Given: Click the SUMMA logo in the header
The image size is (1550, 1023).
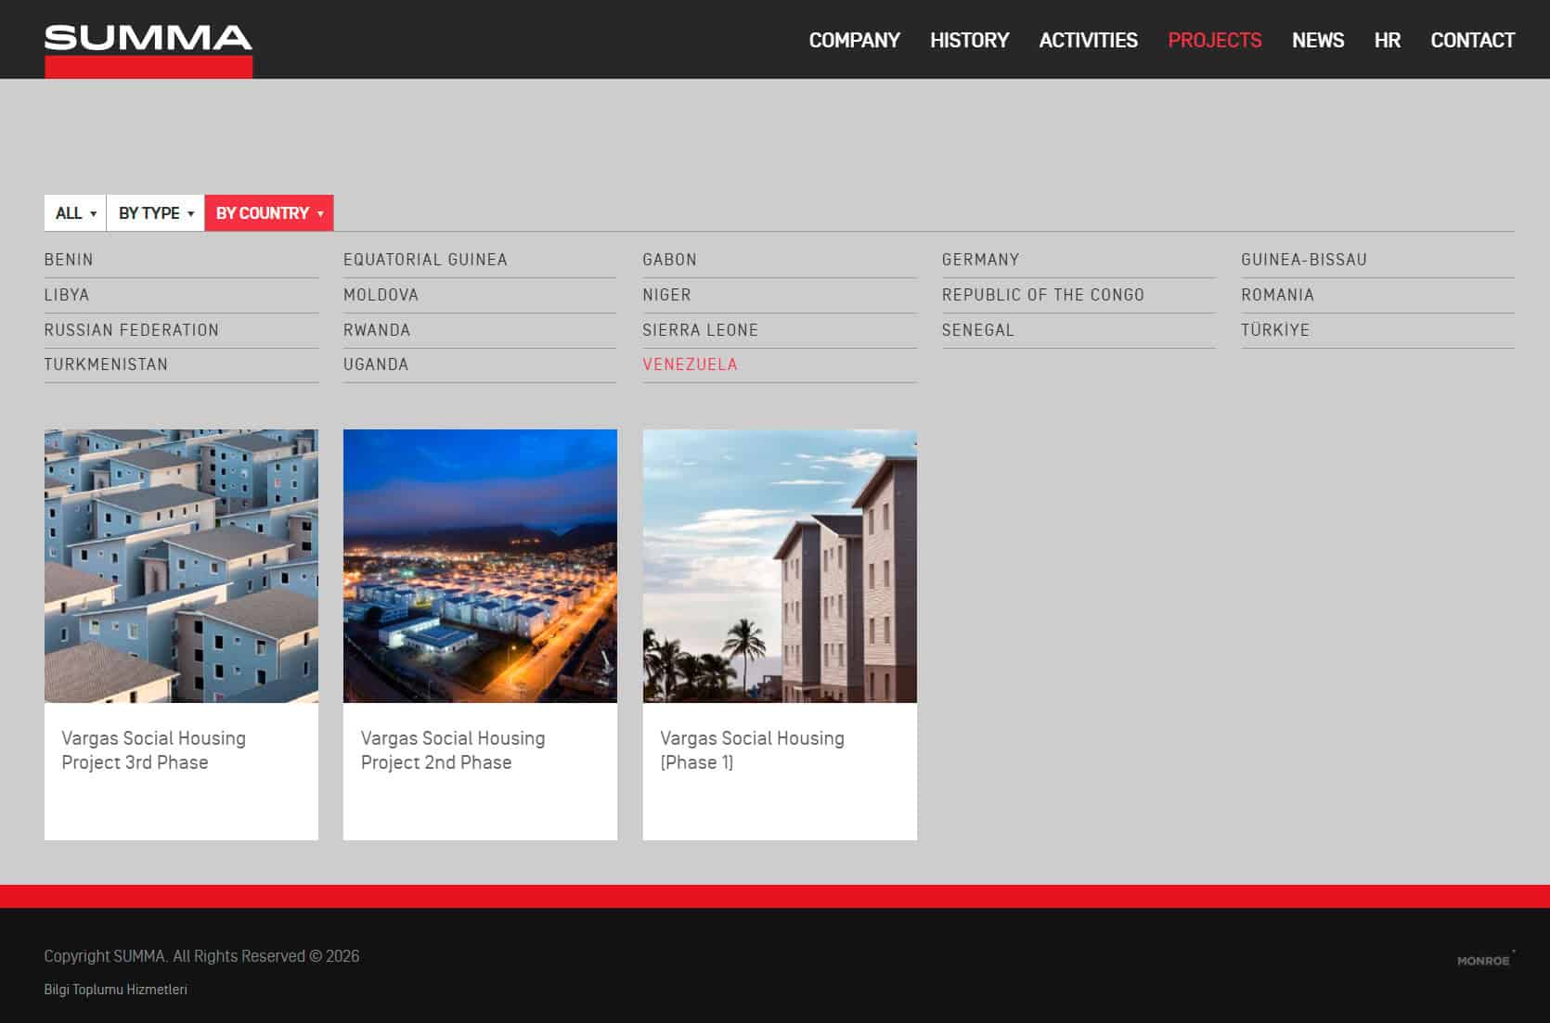Looking at the screenshot, I should [x=149, y=50].
